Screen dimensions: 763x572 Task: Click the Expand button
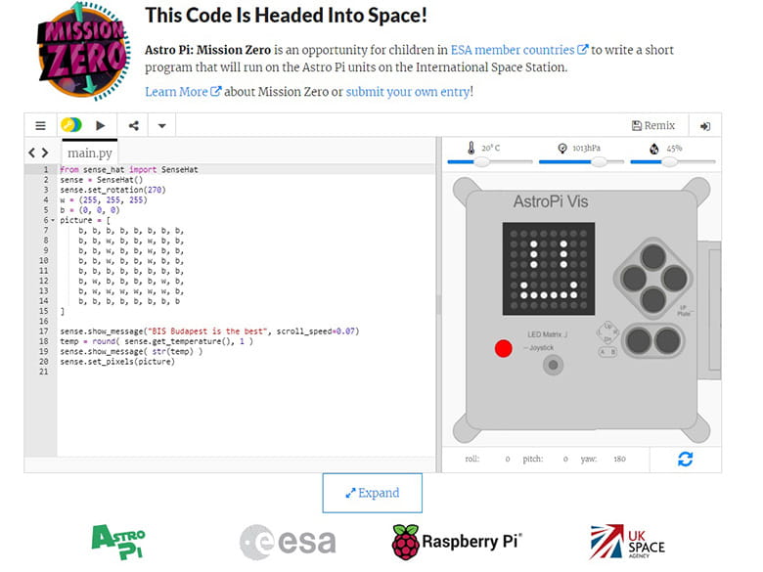pyautogui.click(x=373, y=493)
